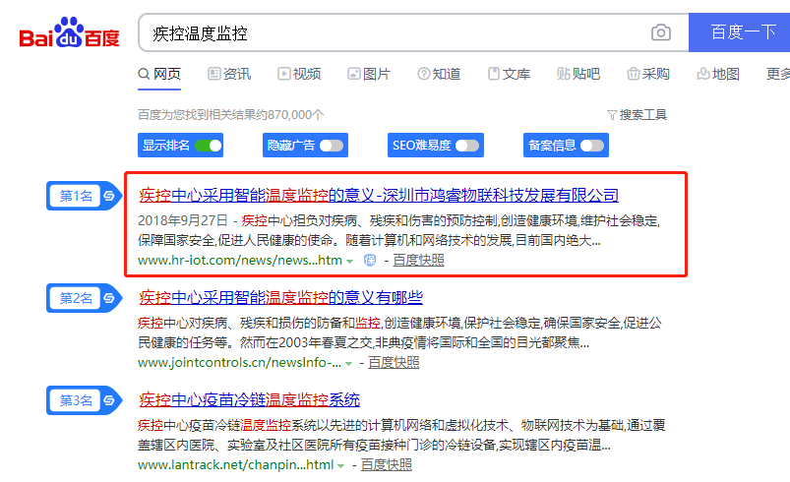This screenshot has height=482, width=790.
Task: Switch to the 资讯 tab
Action: click(229, 74)
